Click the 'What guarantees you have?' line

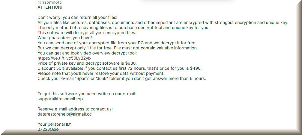click(x=65, y=38)
